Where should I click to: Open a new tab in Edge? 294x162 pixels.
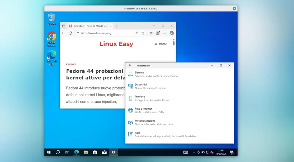[117, 26]
